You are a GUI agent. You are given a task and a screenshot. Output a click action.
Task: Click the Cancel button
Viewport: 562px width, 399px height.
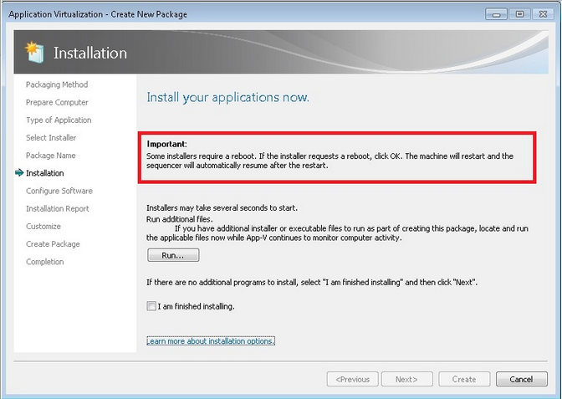(x=521, y=379)
